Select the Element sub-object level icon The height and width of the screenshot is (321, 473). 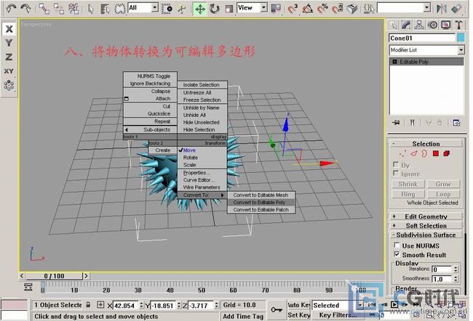447,153
